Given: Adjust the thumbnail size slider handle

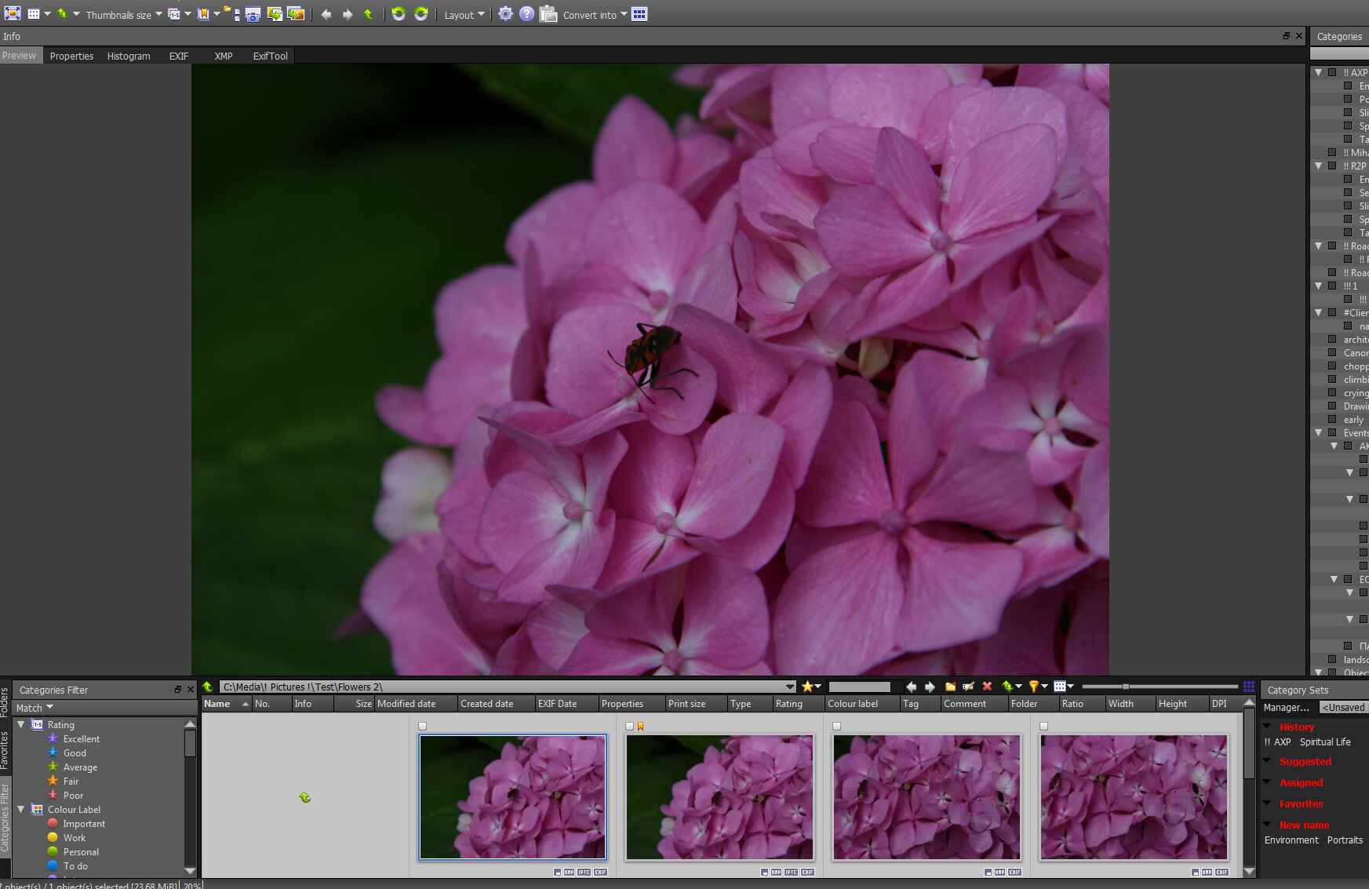Looking at the screenshot, I should [1125, 687].
